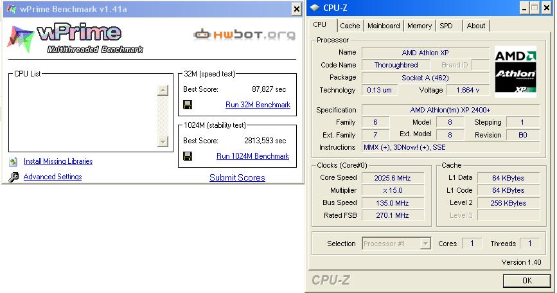Click the Code Name value Thoroughbred

click(x=396, y=65)
